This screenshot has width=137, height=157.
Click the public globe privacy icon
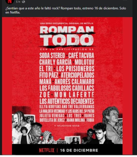[x=24, y=2]
